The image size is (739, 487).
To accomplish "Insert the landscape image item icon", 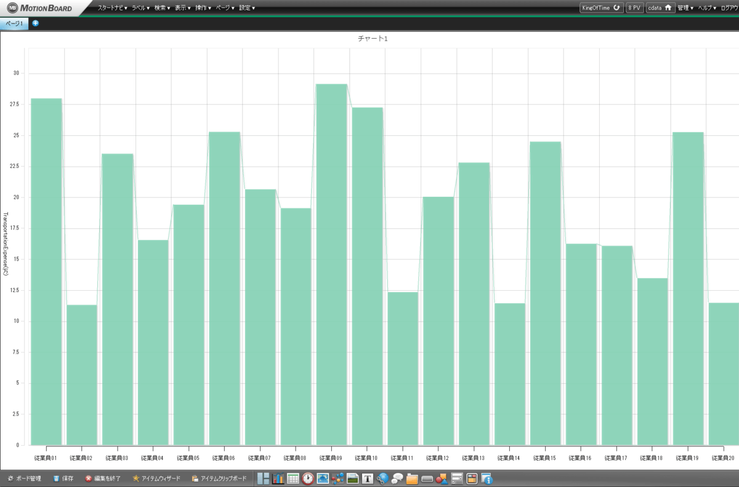I will pyautogui.click(x=353, y=478).
